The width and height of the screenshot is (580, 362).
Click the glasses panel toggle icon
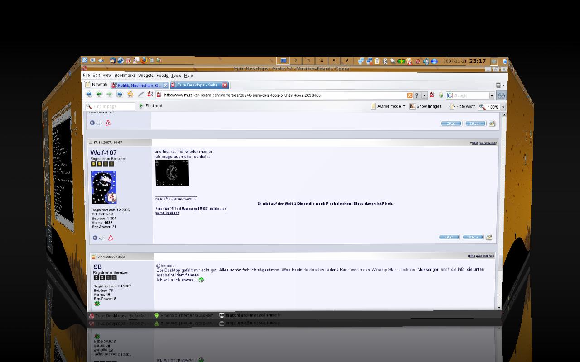(501, 95)
